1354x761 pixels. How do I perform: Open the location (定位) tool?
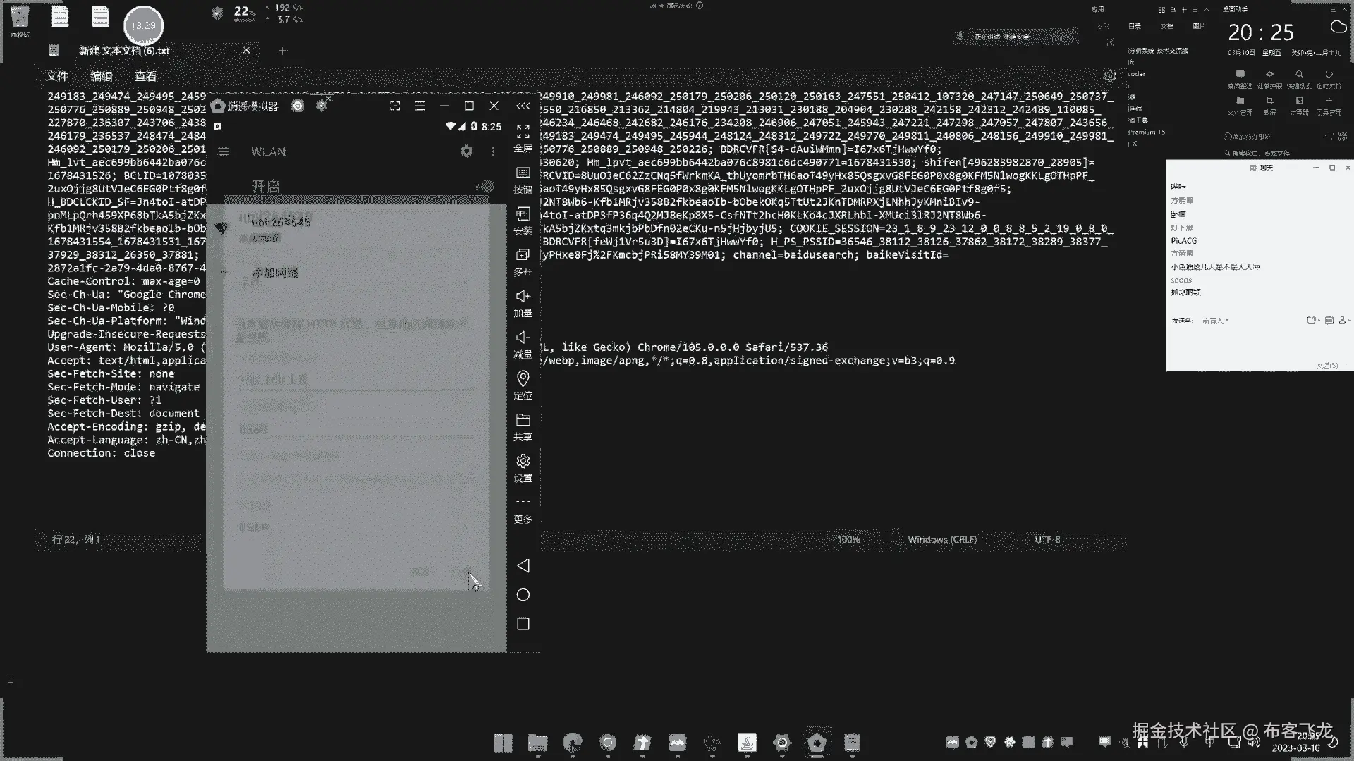coord(523,379)
